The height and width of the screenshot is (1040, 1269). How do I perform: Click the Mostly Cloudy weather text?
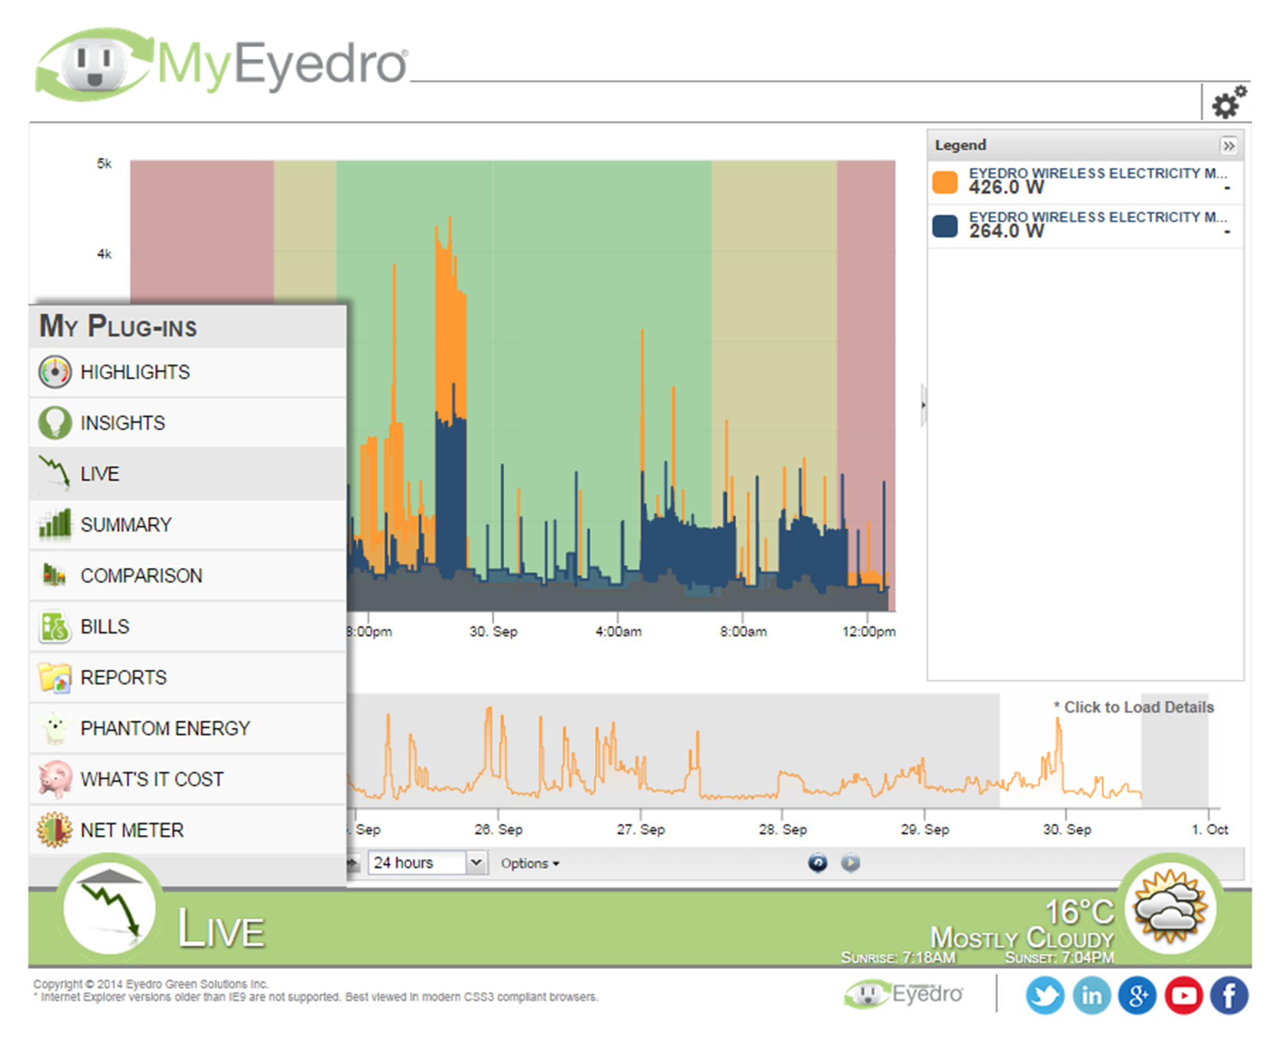(x=1021, y=938)
